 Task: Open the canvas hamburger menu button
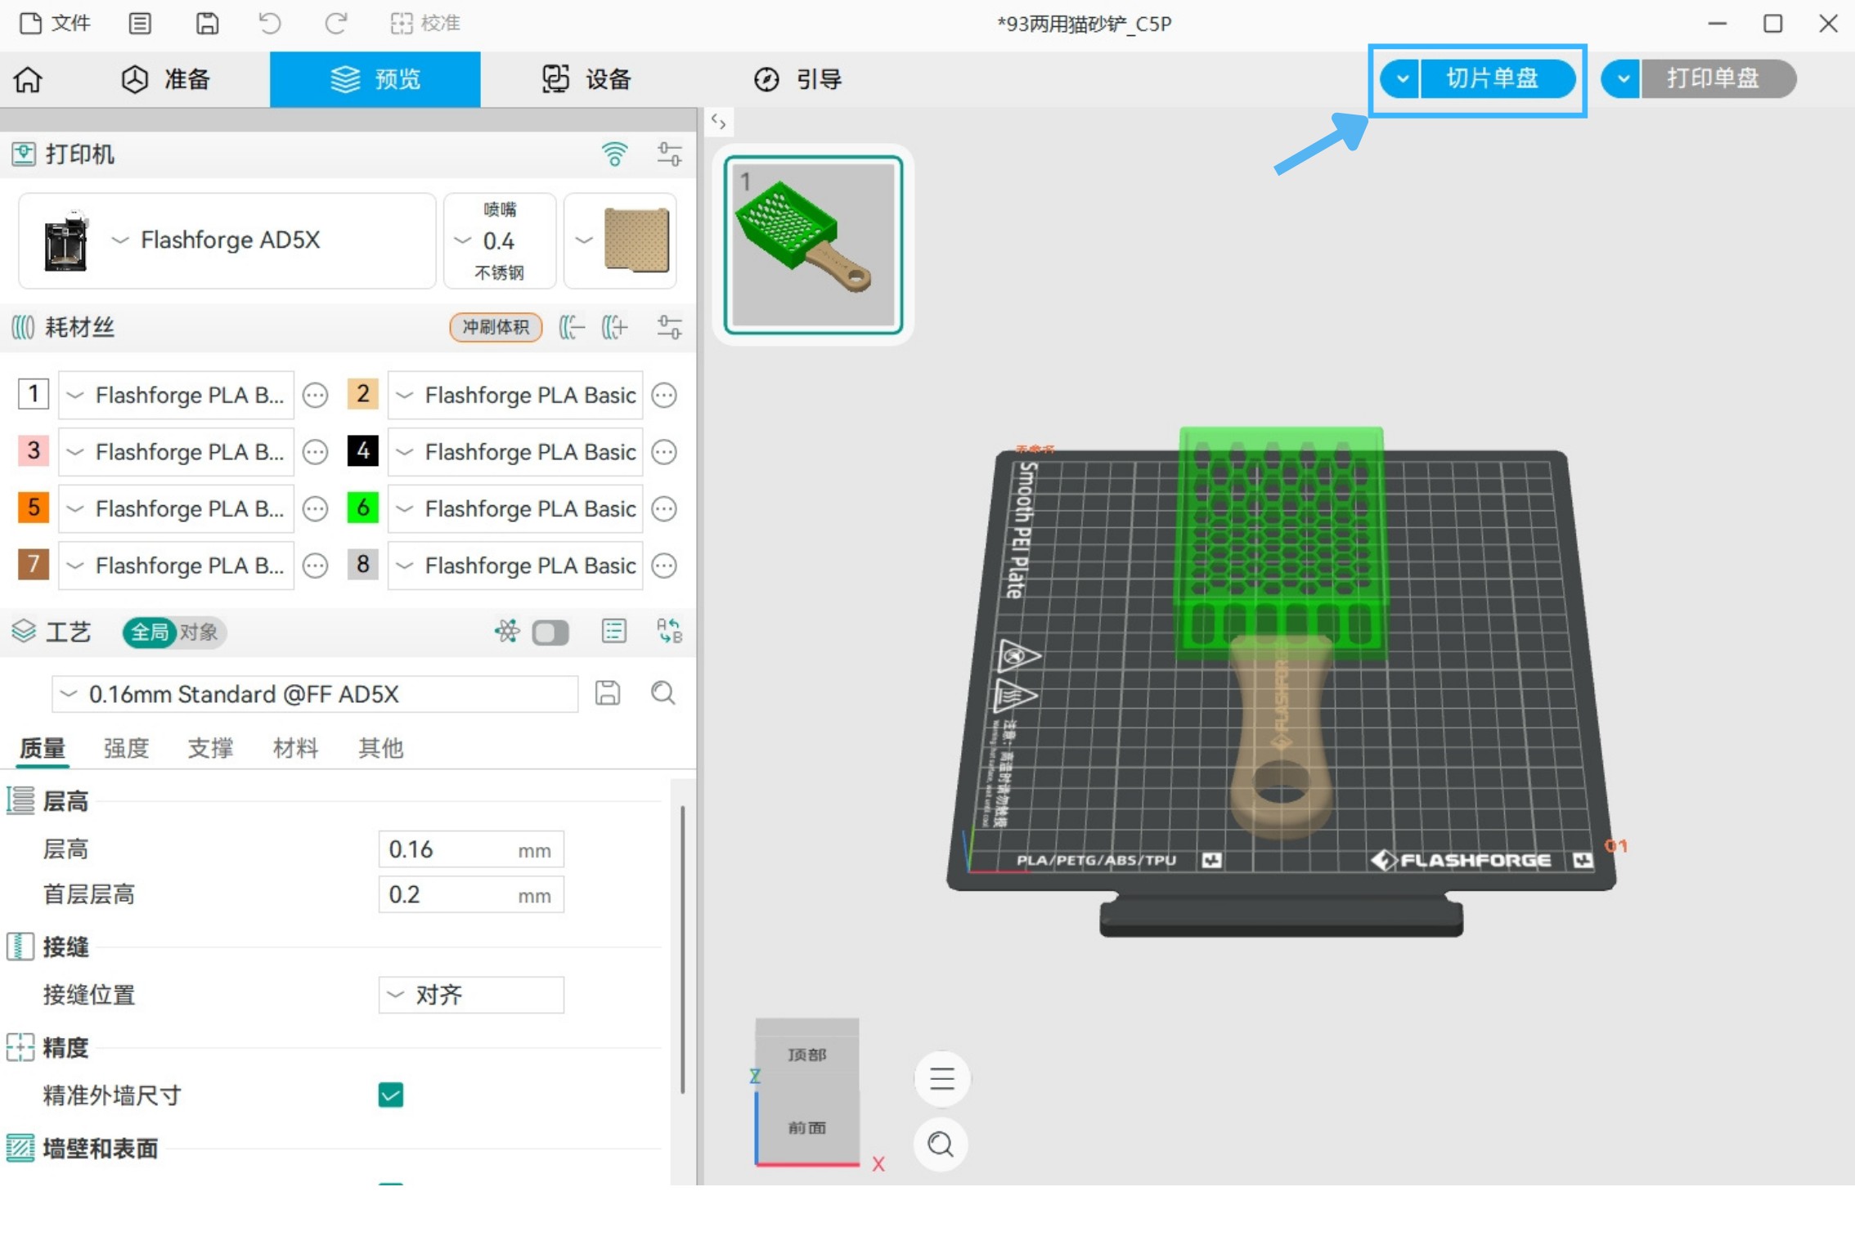[x=941, y=1078]
